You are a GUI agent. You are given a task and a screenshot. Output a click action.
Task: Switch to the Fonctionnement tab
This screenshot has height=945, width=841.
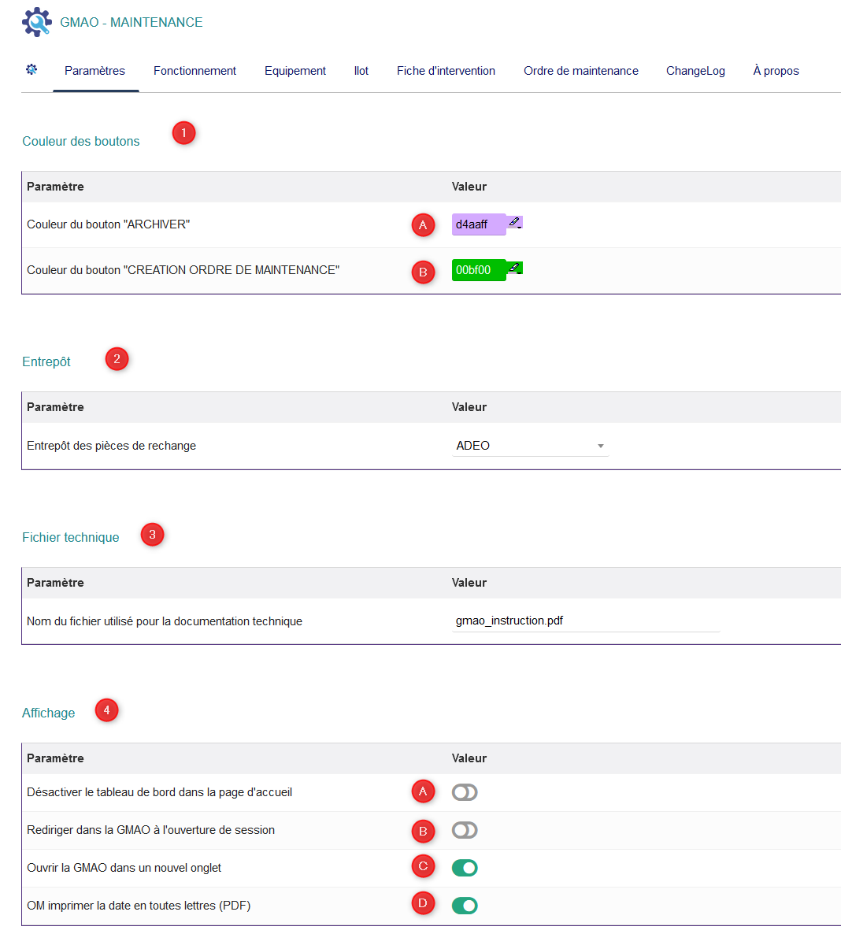pyautogui.click(x=195, y=71)
